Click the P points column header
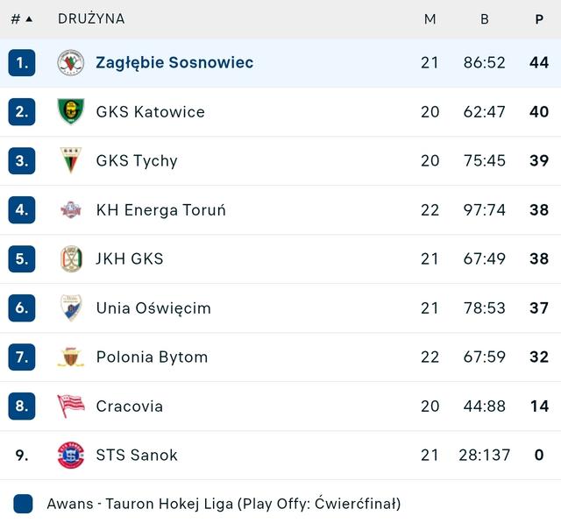561x530 pixels. point(539,18)
